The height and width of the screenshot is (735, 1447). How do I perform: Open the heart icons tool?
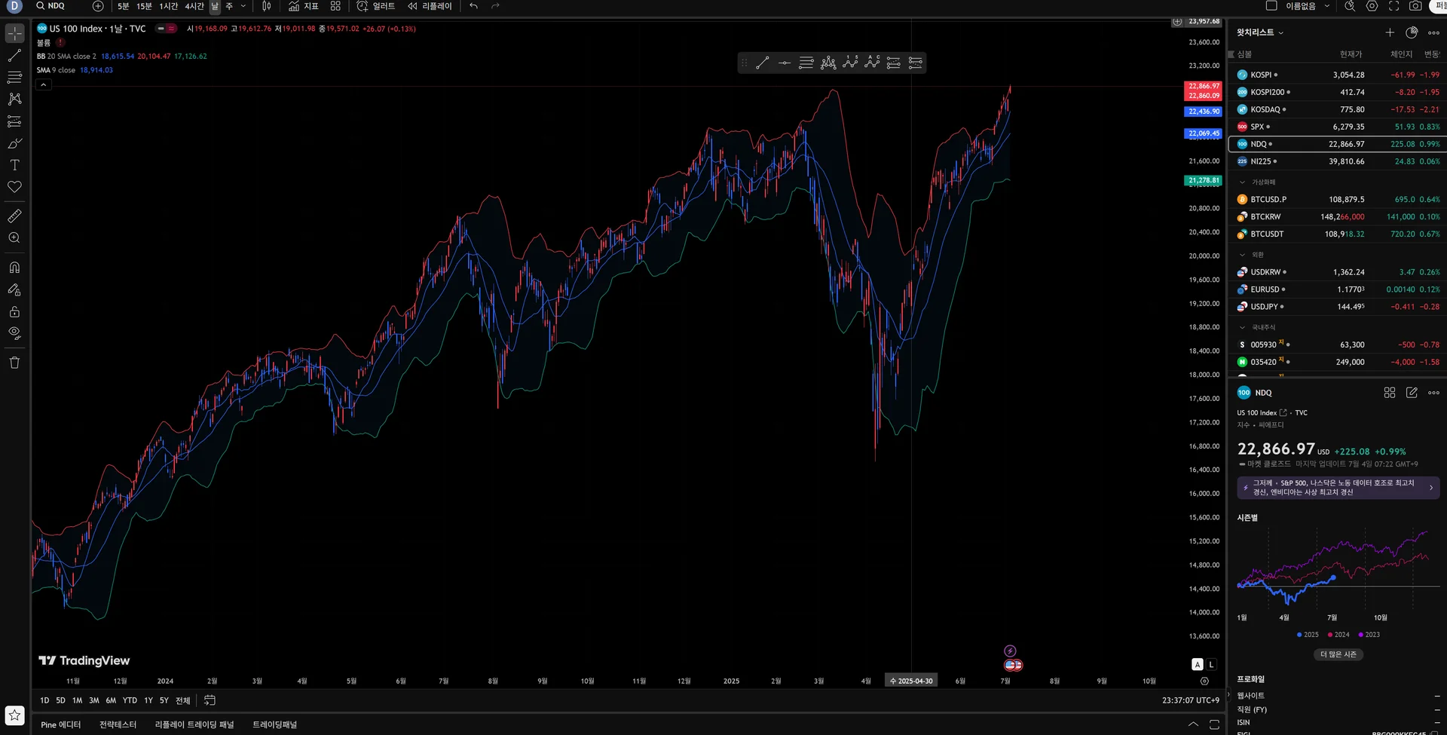point(14,186)
